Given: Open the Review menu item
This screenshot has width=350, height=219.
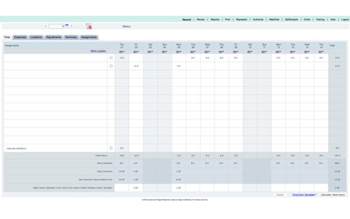Looking at the screenshot, I should point(201,20).
